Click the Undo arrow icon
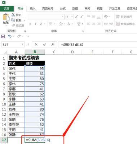 (x=10, y=36)
